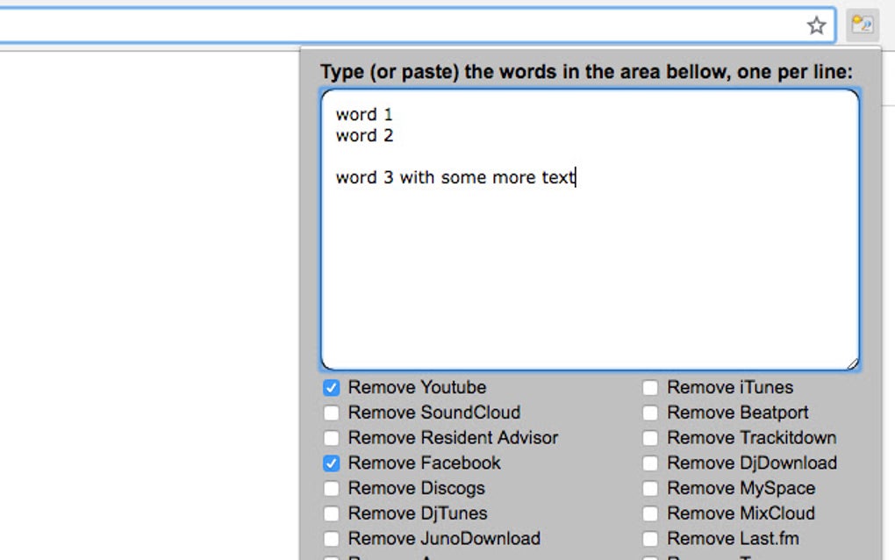Disable the Remove Facebook checkbox
Screen dimensions: 895x560
331,463
